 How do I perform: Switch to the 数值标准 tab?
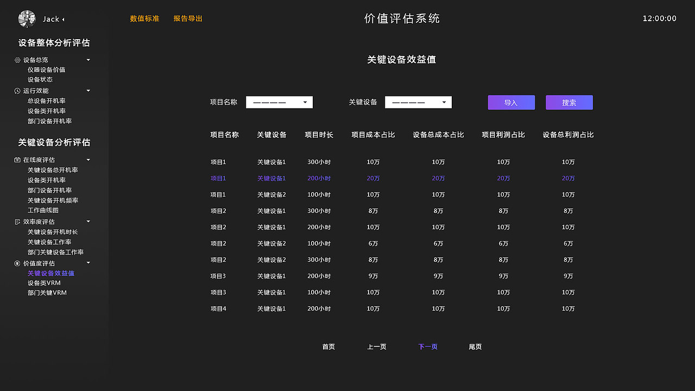[144, 18]
